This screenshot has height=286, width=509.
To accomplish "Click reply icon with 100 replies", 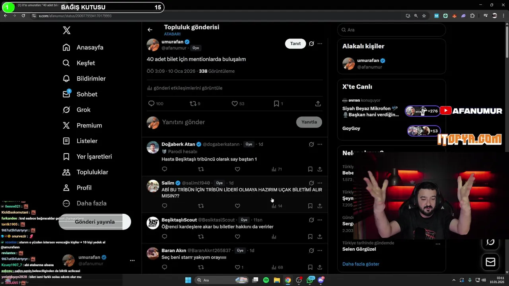I will [x=155, y=104].
